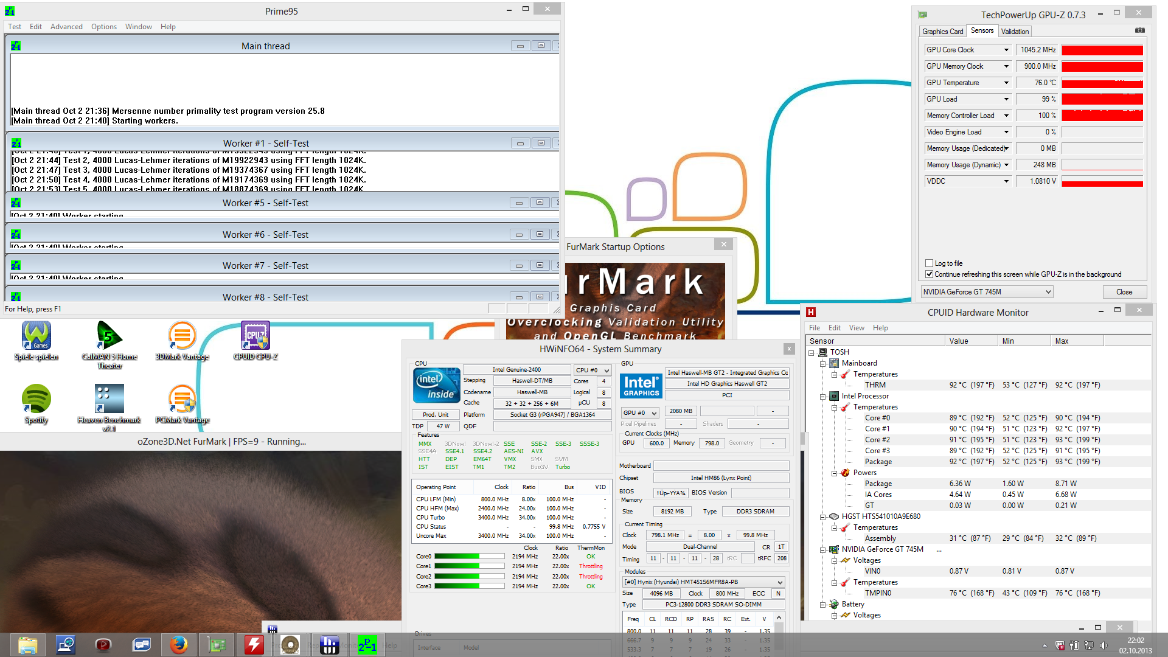The height and width of the screenshot is (657, 1168).
Task: Click the Min column header in HWMonitor
Action: [x=1024, y=341]
